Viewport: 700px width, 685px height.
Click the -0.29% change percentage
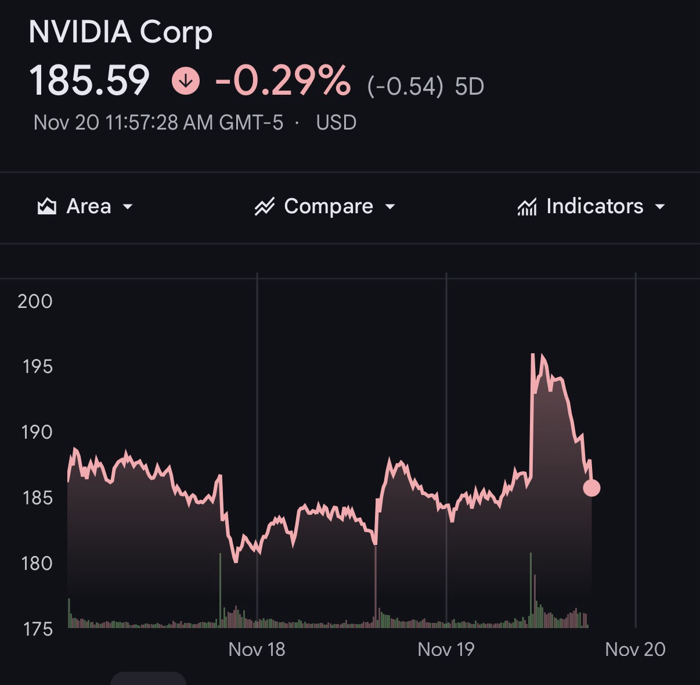click(283, 80)
